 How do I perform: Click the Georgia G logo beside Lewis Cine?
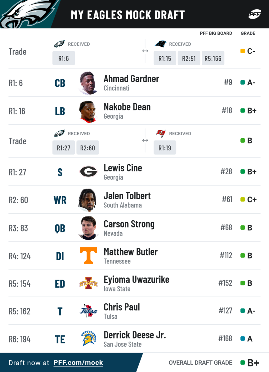(88, 171)
